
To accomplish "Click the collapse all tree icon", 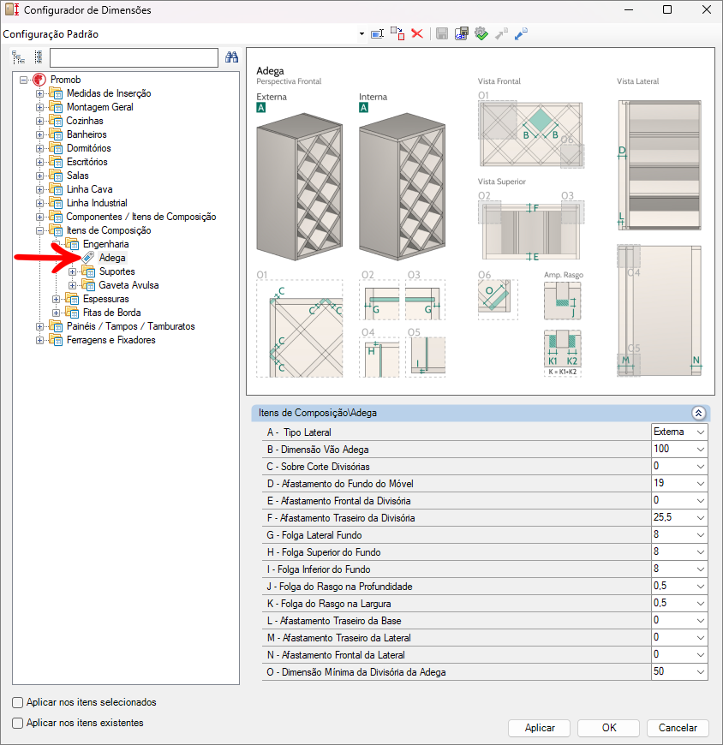I will 38,57.
